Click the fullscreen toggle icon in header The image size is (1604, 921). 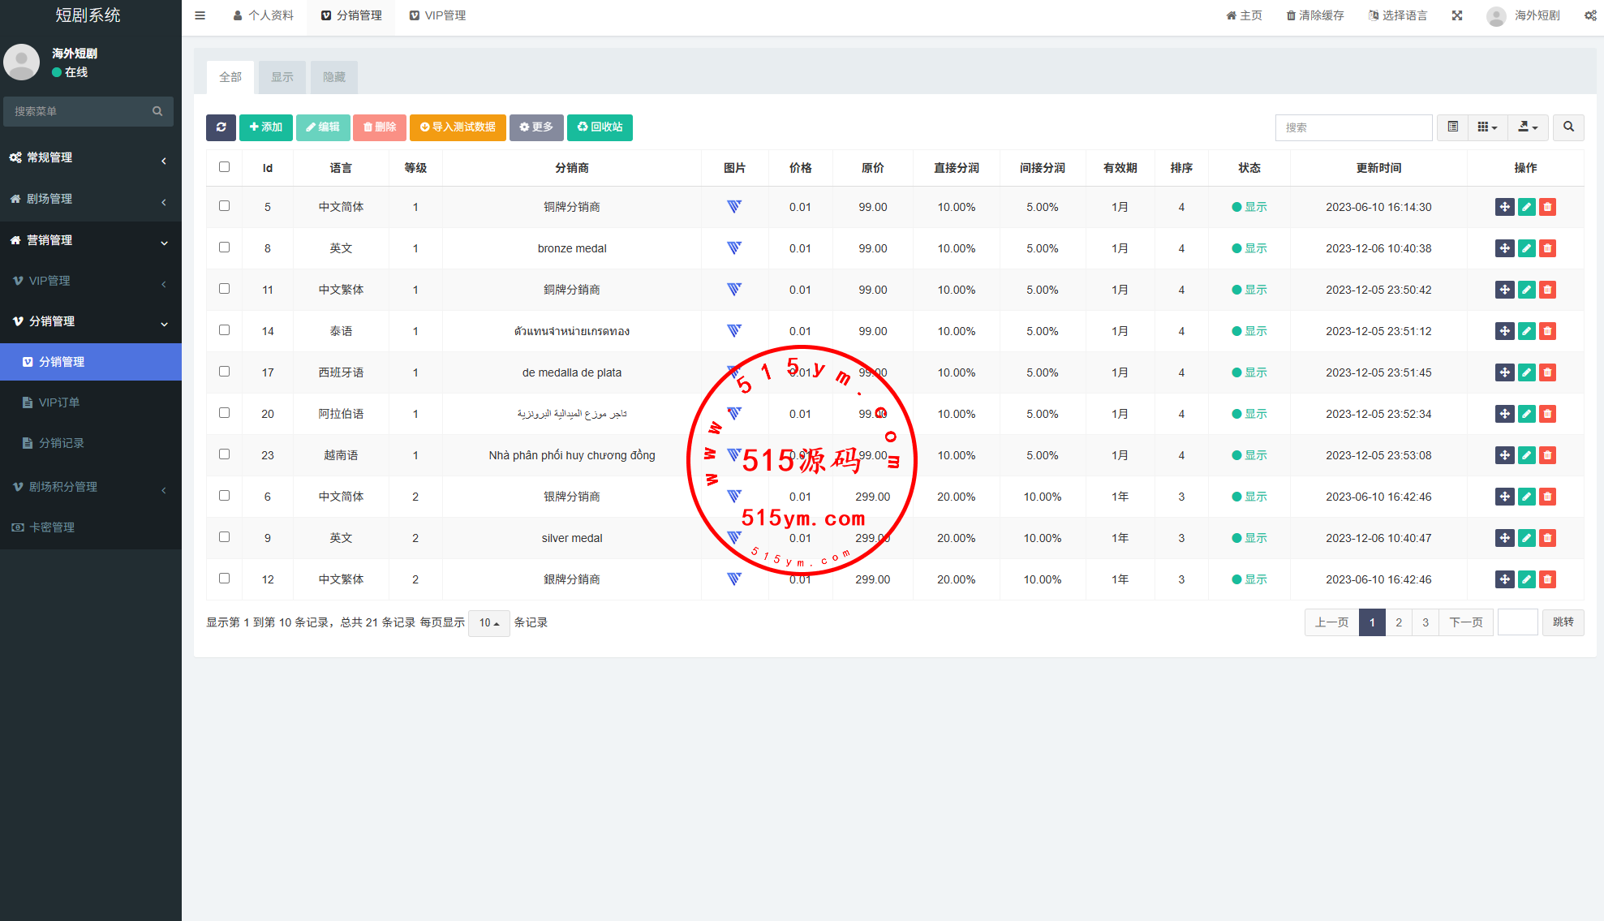click(x=1457, y=15)
